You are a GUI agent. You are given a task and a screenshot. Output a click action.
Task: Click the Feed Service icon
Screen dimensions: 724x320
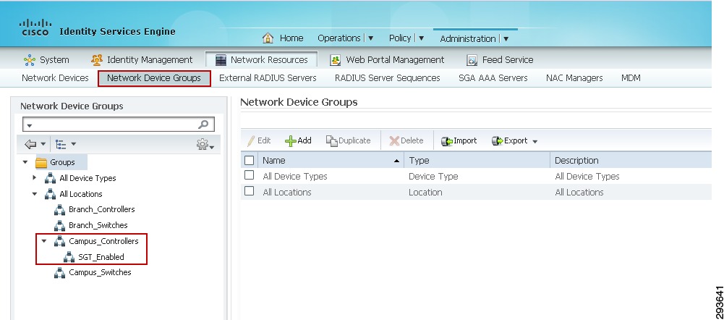(x=472, y=60)
